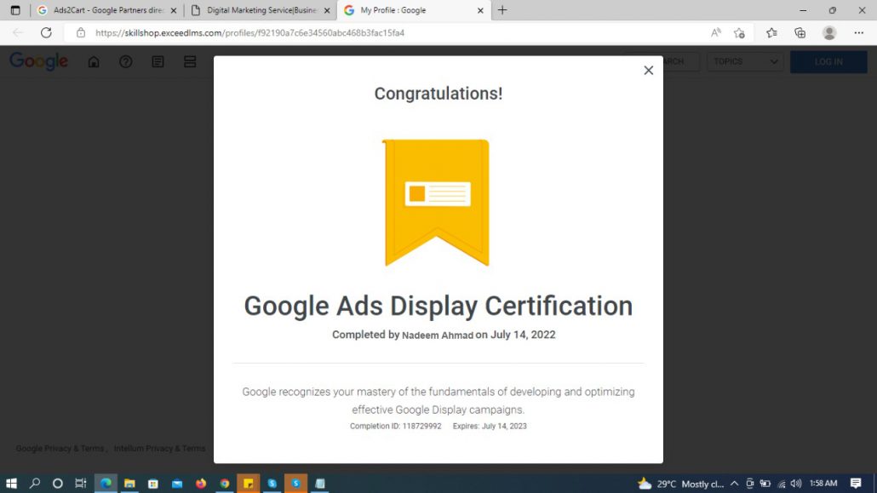Open clock showing 1:58 AM
877x493 pixels.
823,483
